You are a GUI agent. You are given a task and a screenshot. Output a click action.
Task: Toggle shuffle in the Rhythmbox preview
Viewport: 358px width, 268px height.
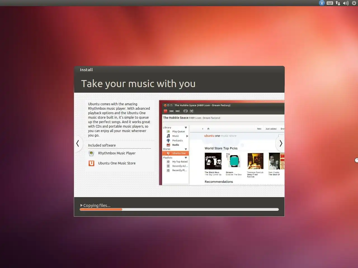tap(192, 111)
